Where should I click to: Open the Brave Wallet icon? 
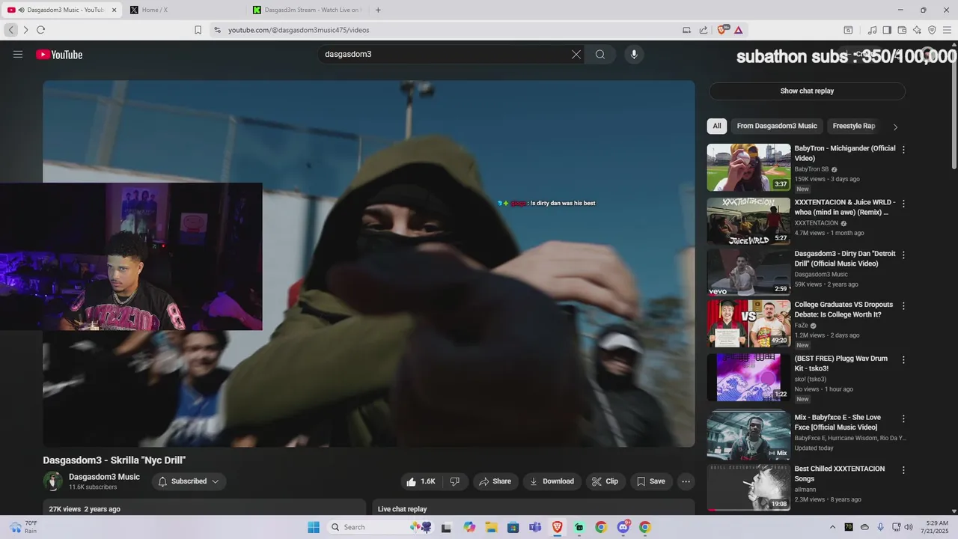click(x=902, y=30)
